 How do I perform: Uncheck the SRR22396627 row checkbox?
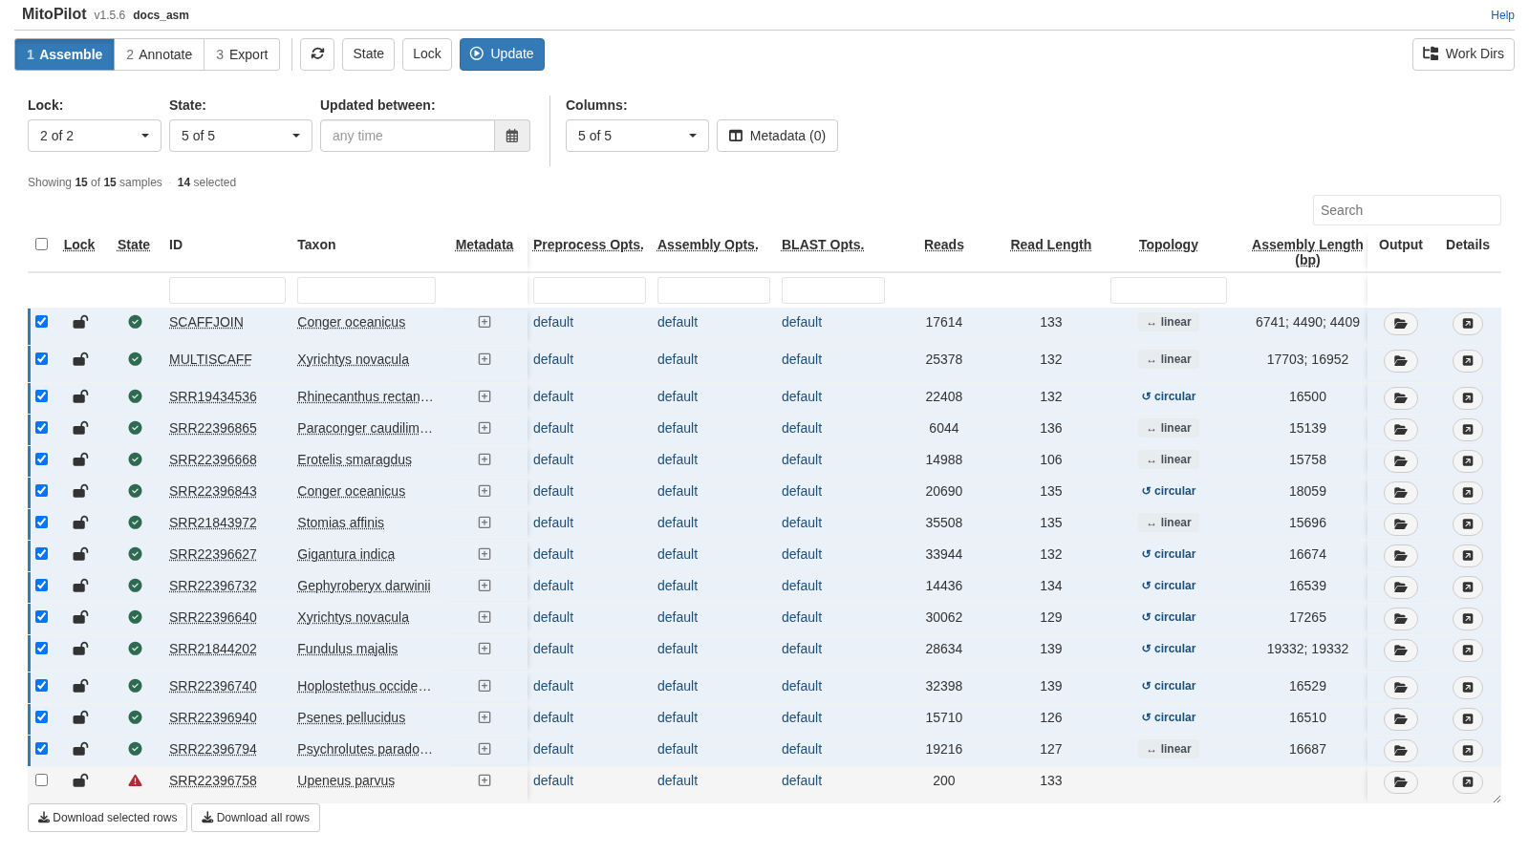point(41,553)
